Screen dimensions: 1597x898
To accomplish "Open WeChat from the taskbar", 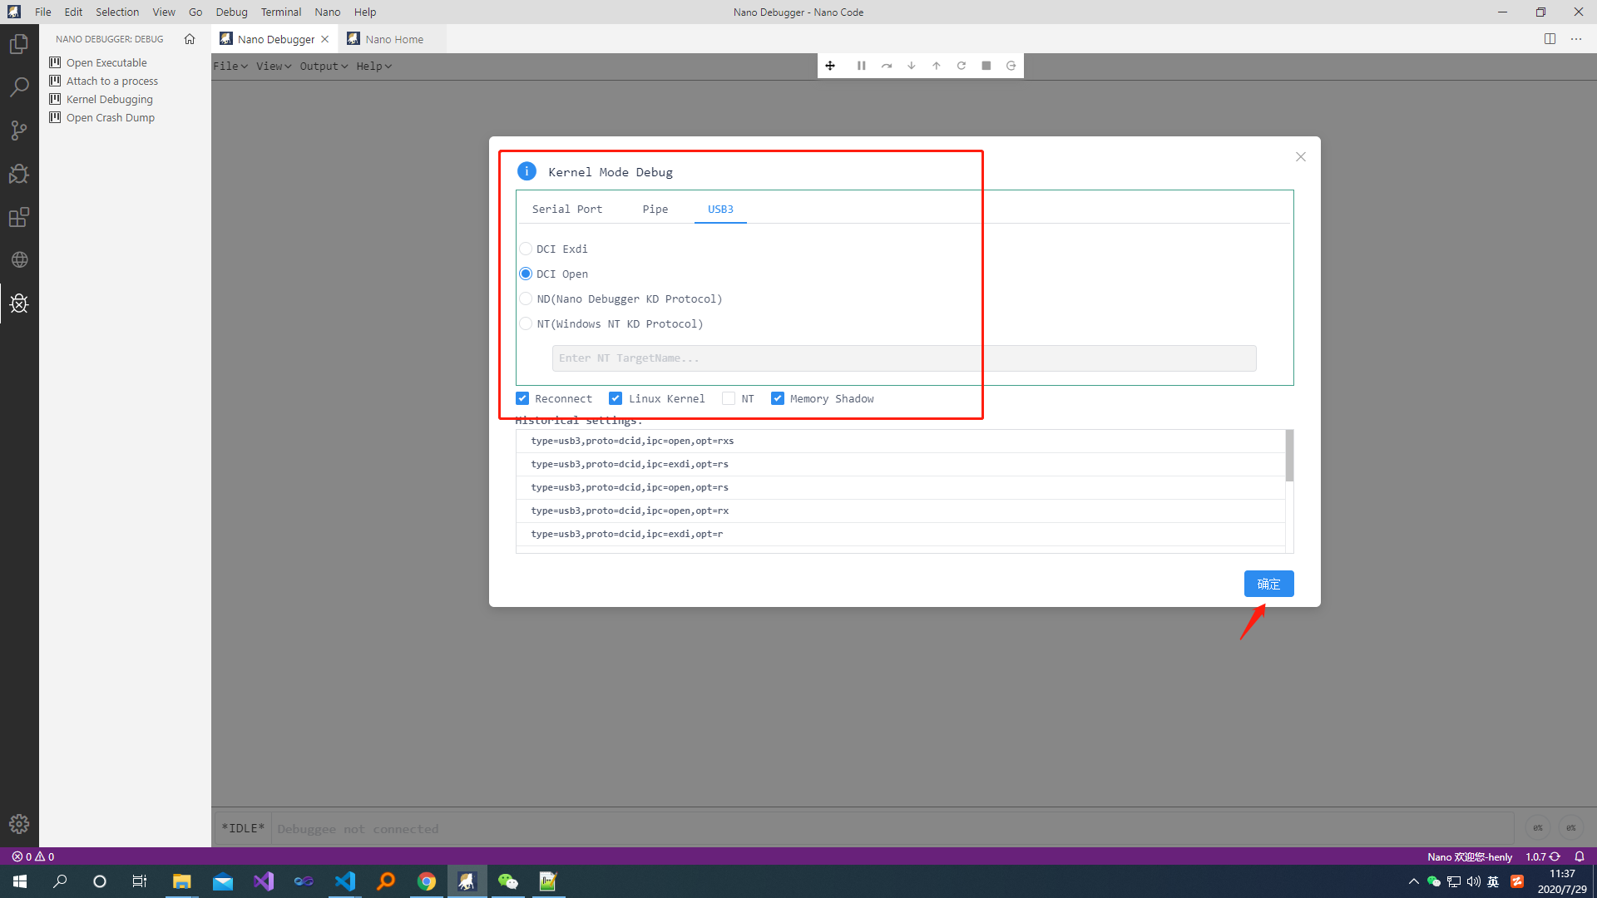I will click(507, 881).
